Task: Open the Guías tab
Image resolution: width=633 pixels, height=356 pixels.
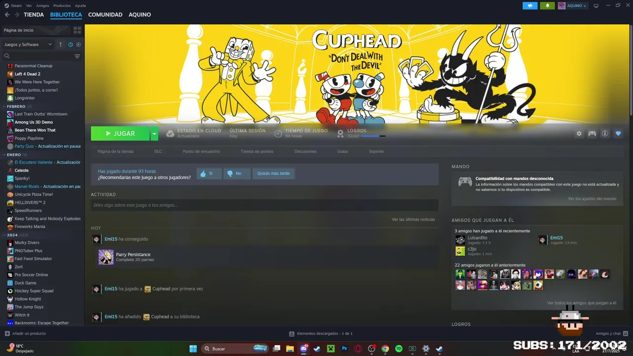Action: point(343,151)
